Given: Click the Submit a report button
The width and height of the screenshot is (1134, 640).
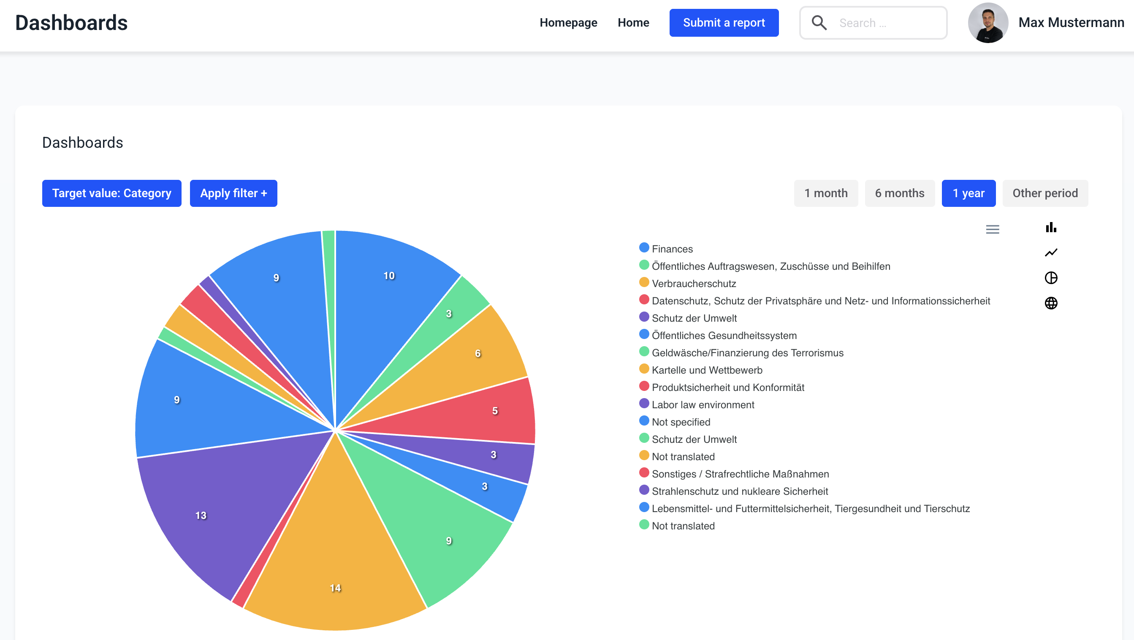Looking at the screenshot, I should tap(723, 23).
